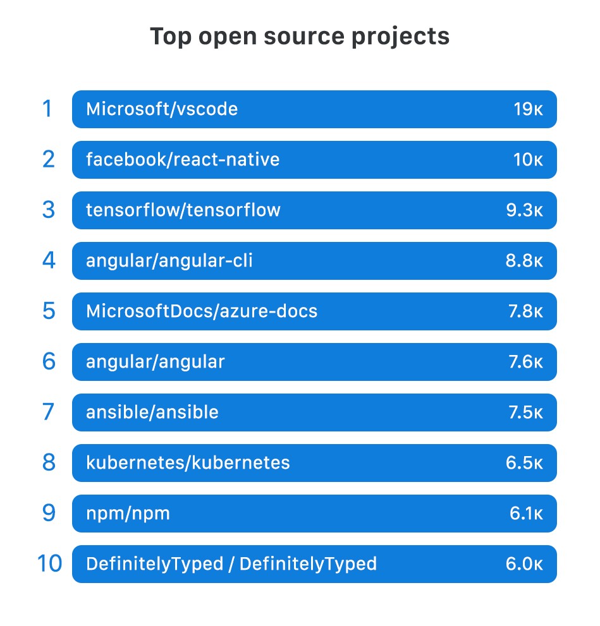This screenshot has width=600, height=626.
Task: Open the ansible/ansible entry
Action: [314, 412]
